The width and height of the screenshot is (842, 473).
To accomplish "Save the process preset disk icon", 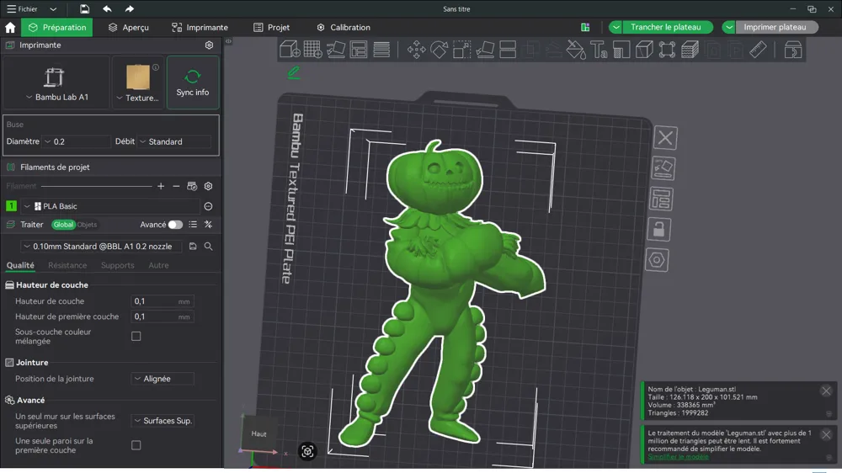I will (x=193, y=247).
